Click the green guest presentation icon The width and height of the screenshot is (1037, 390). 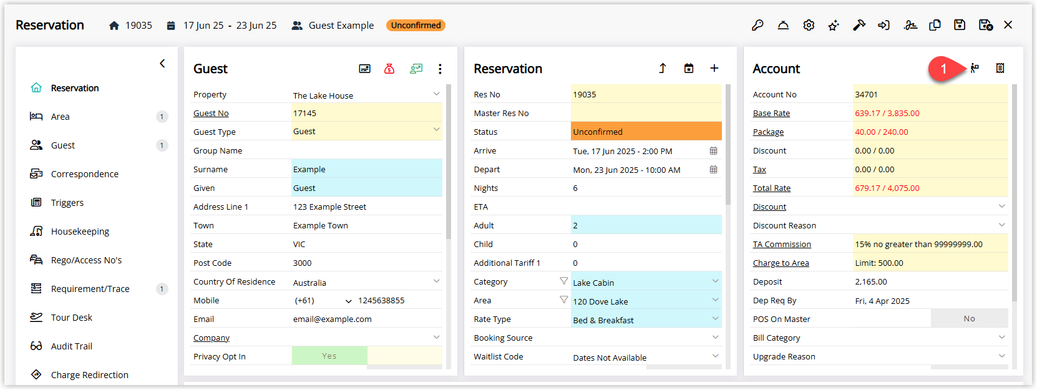tap(416, 69)
